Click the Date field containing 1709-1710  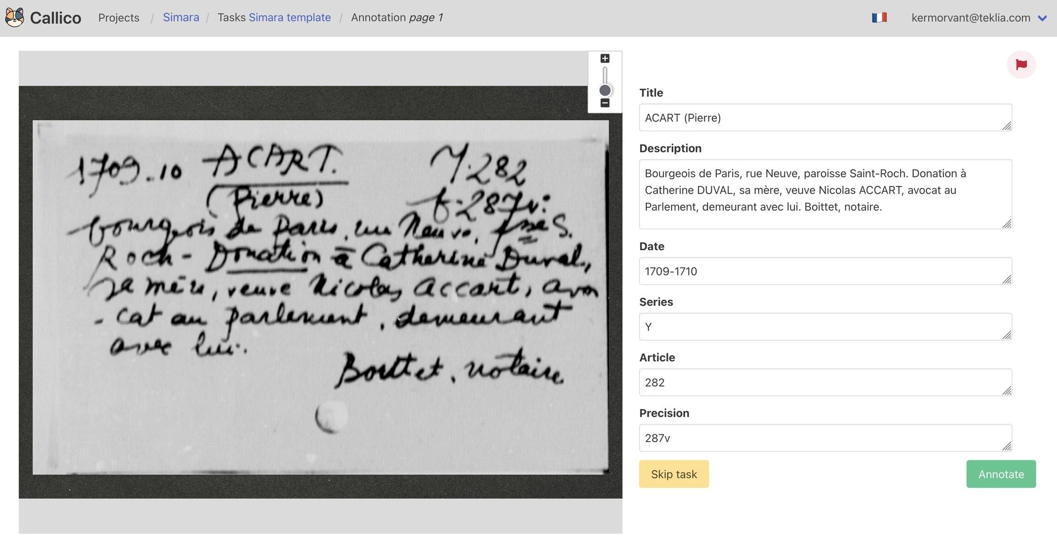pyautogui.click(x=825, y=271)
